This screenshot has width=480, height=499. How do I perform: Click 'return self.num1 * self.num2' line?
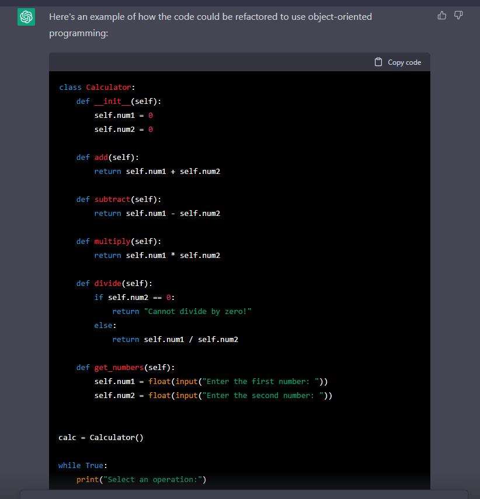[157, 255]
